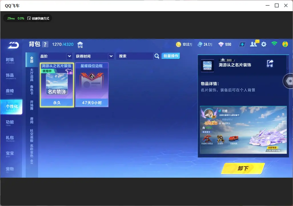This screenshot has width=293, height=206.
Task: Click the 使用中 status tag
Action: [47, 71]
